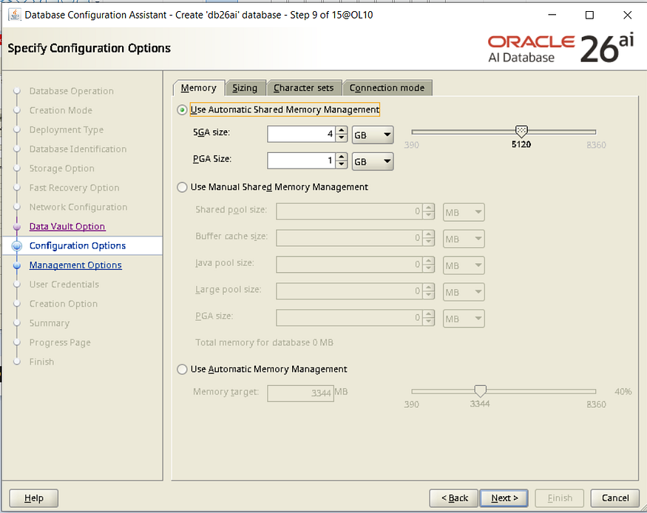Maximize the Database Configuration Assistant window
The image size is (647, 513).
(589, 16)
